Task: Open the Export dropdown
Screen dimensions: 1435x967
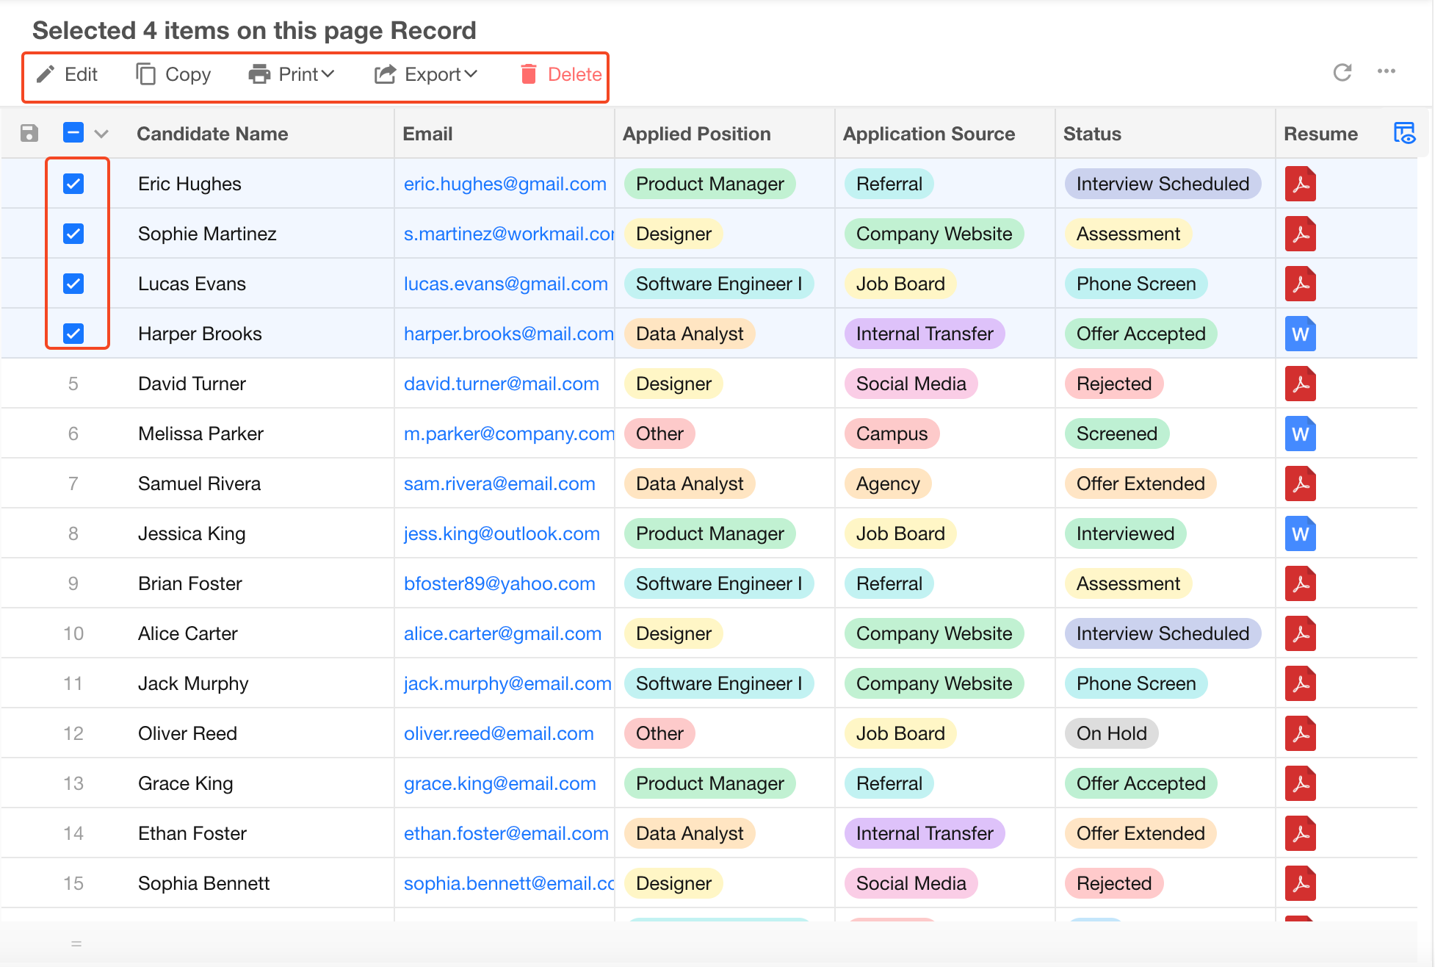Action: 426,74
